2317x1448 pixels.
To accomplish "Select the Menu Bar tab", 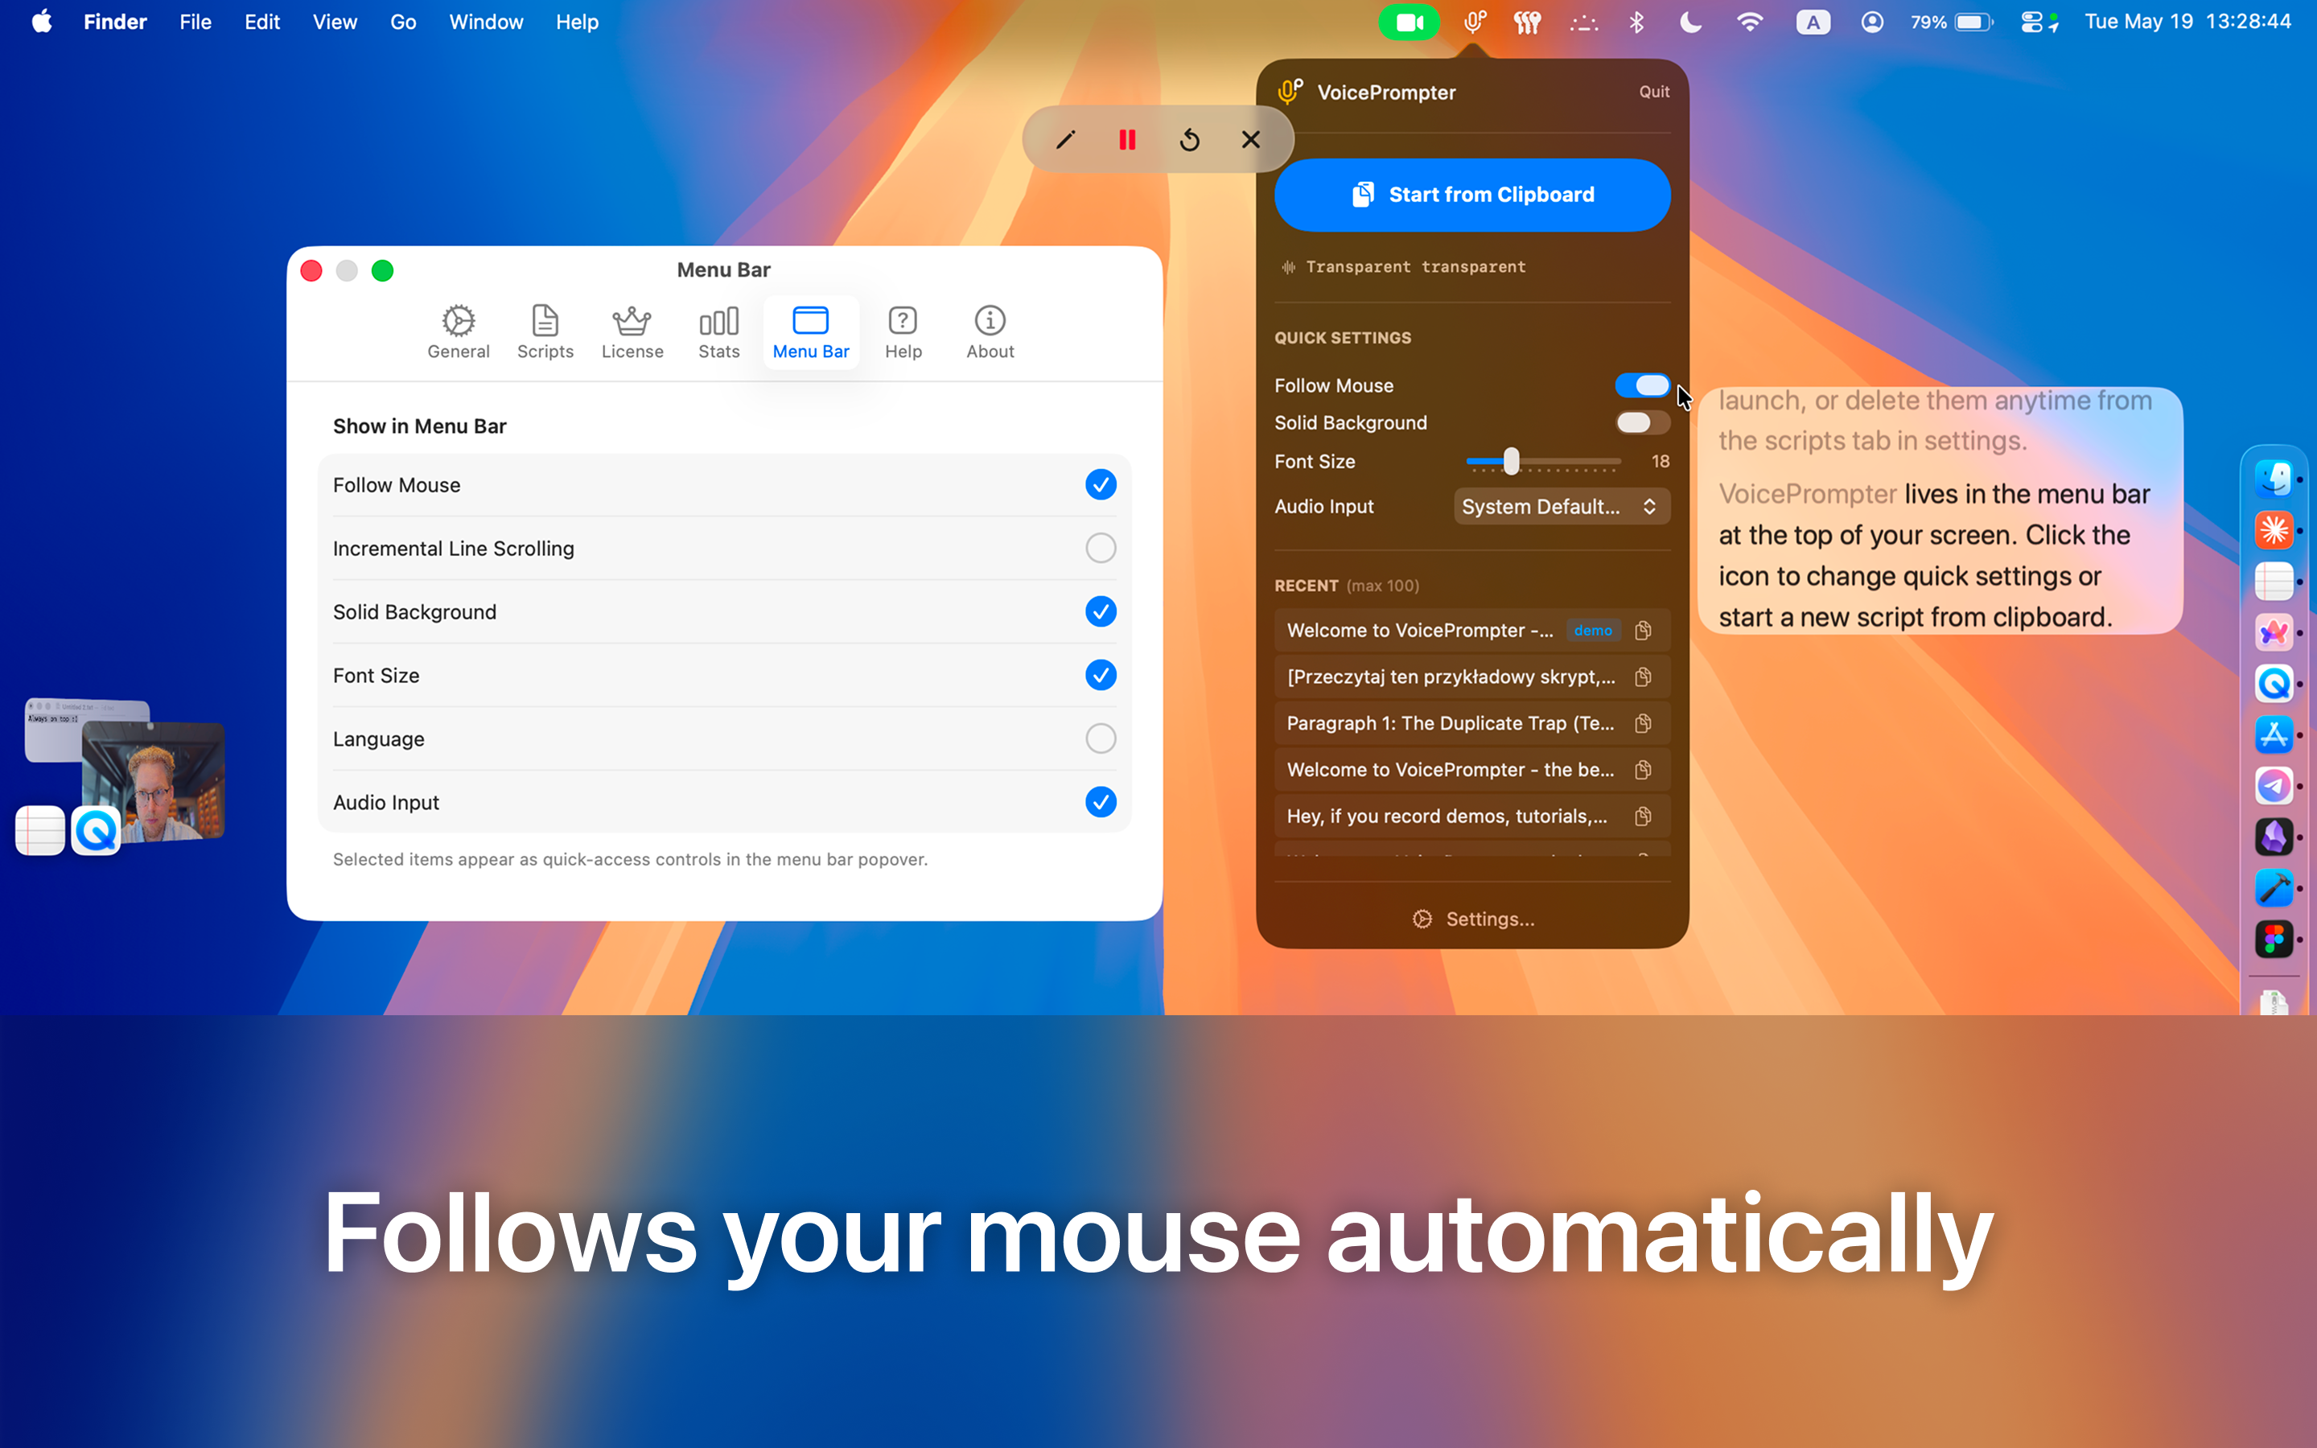I will [811, 332].
